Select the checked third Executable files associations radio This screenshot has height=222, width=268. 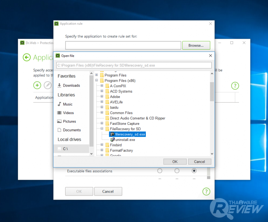[194, 171]
